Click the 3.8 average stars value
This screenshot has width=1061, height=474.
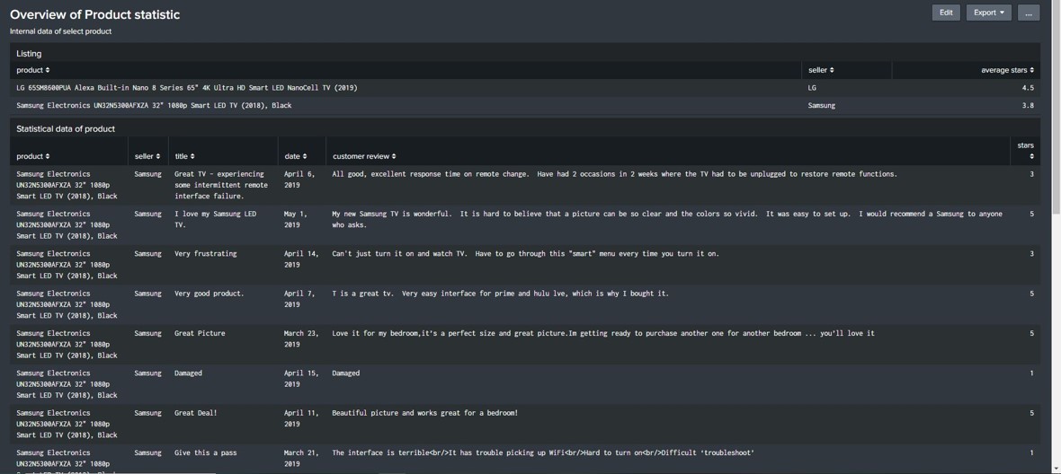pyautogui.click(x=1028, y=105)
